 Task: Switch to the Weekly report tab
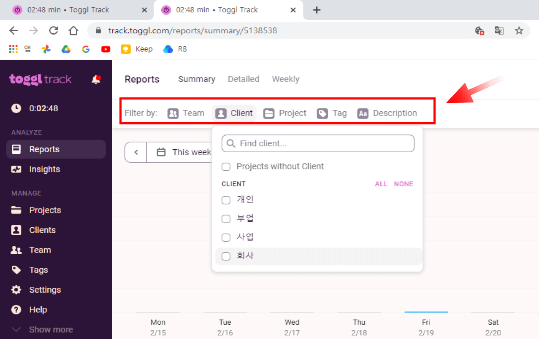point(286,79)
